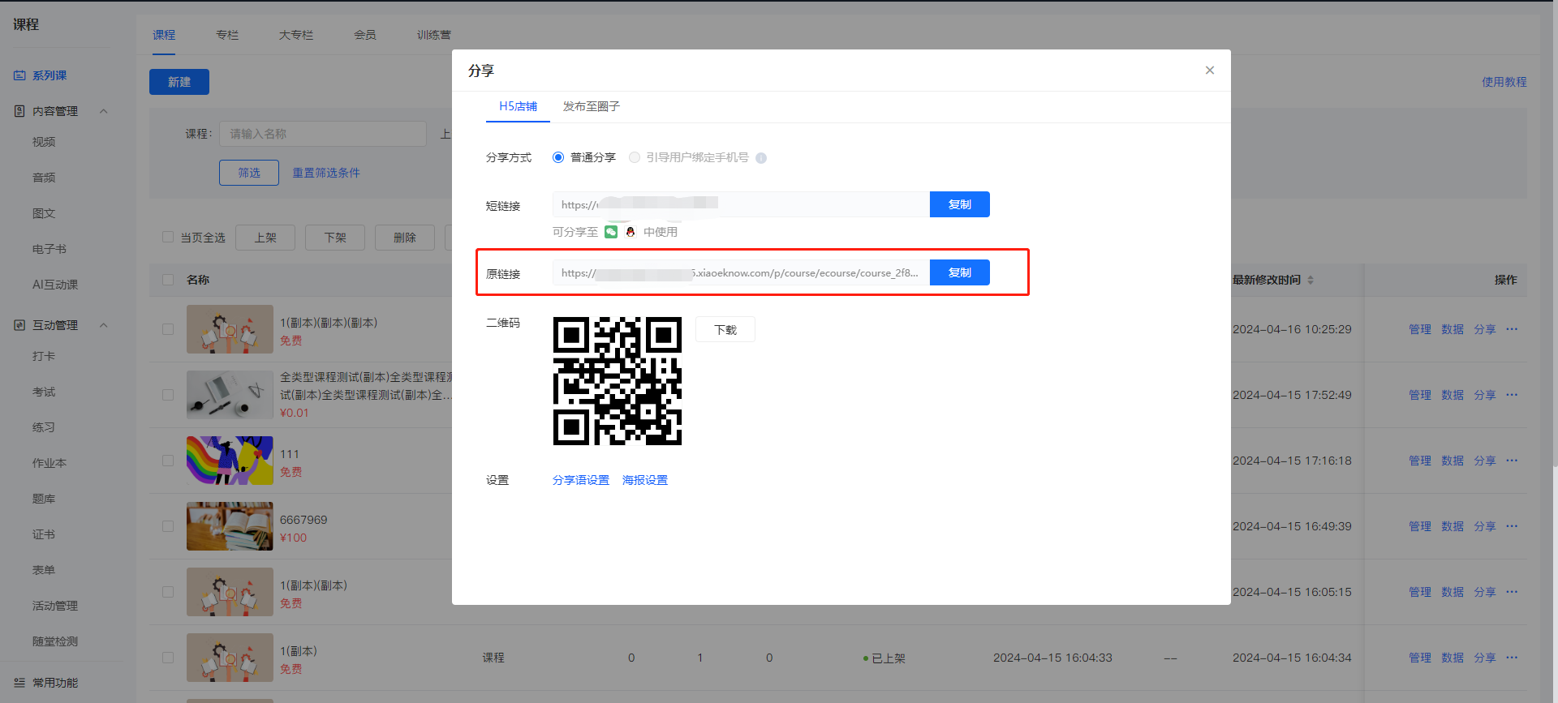1558x703 pixels.
Task: Click the 上架 batch button
Action: 265,238
